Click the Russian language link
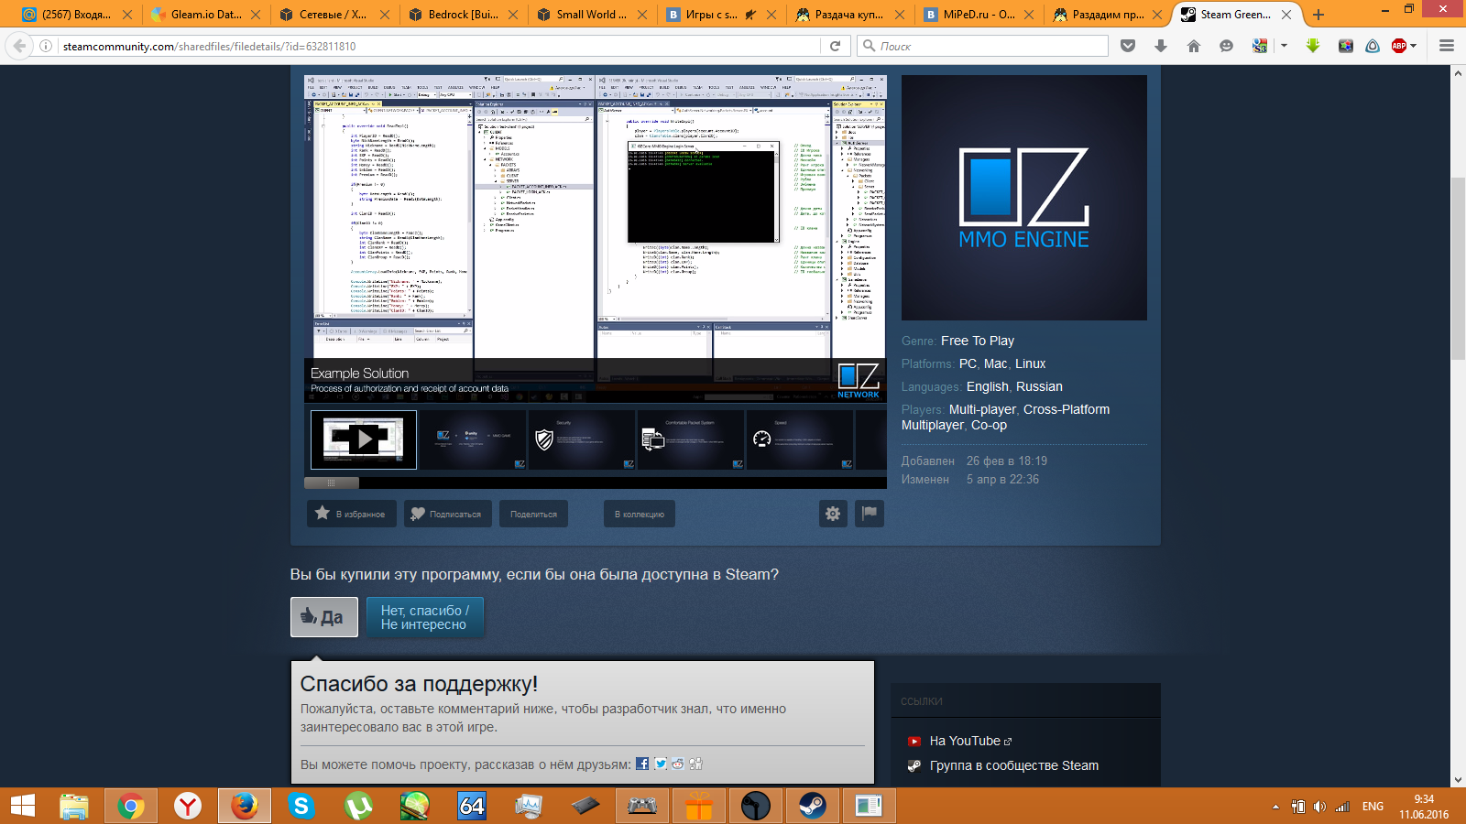The width and height of the screenshot is (1466, 824). [x=1039, y=386]
